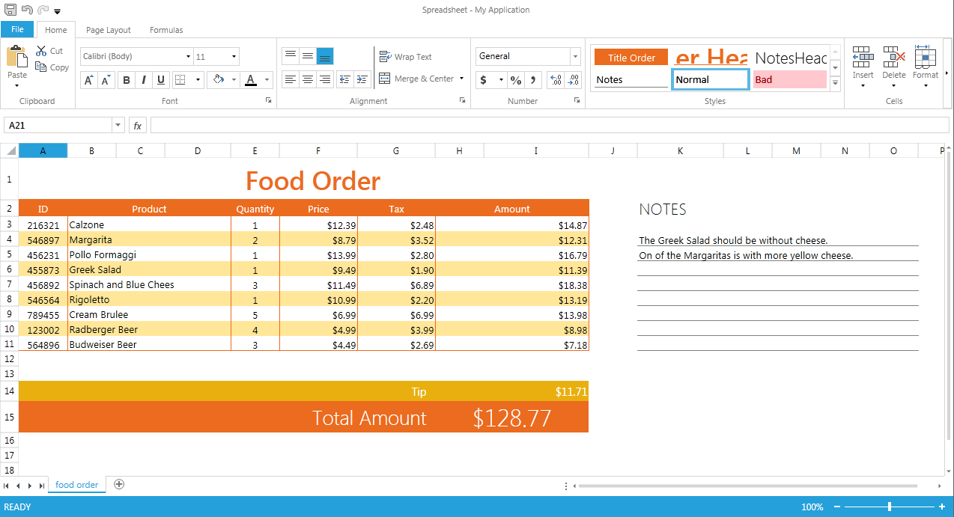Toggle italic formatting
954x517 pixels.
point(143,80)
